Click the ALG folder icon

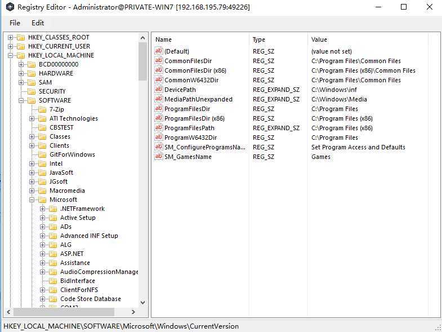(x=53, y=245)
